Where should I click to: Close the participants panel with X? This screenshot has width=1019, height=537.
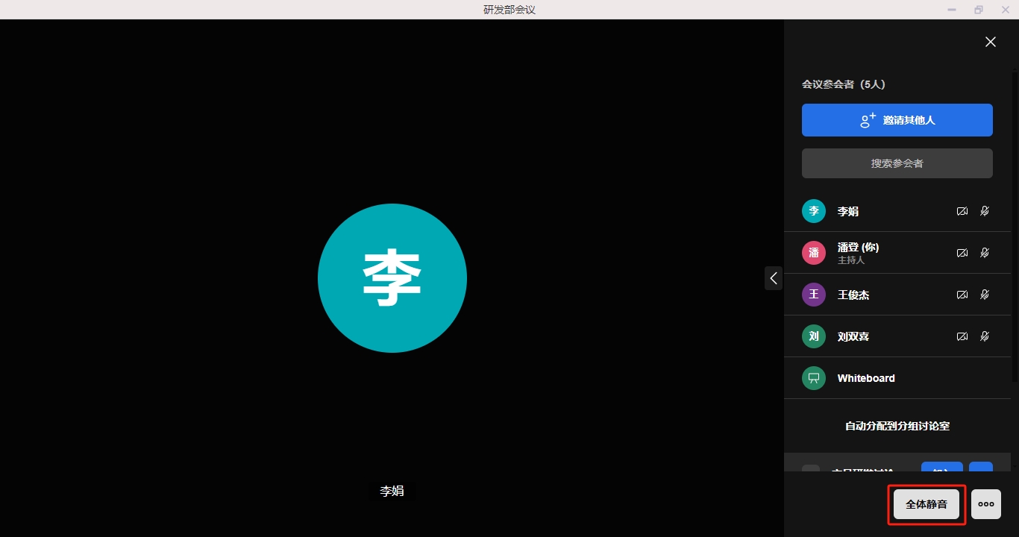point(991,43)
